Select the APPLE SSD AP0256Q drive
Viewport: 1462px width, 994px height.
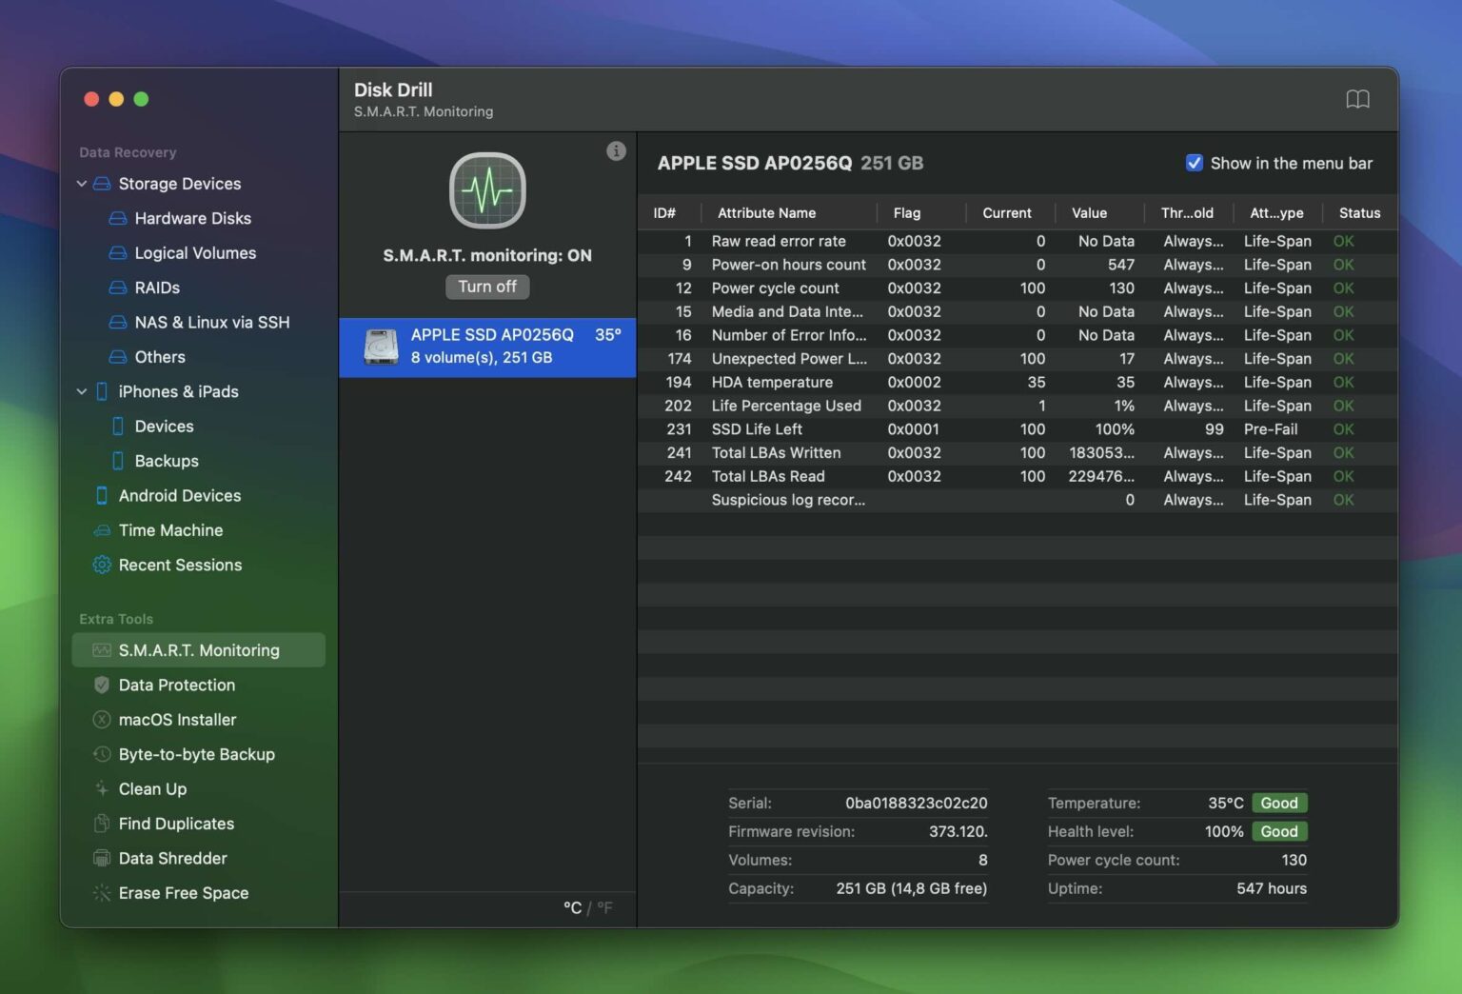pyautogui.click(x=487, y=348)
